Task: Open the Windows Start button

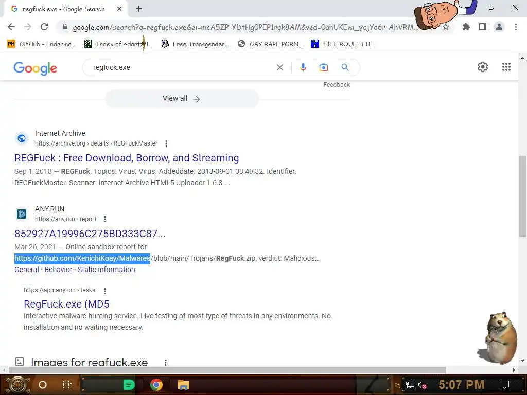Action: pyautogui.click(x=17, y=385)
